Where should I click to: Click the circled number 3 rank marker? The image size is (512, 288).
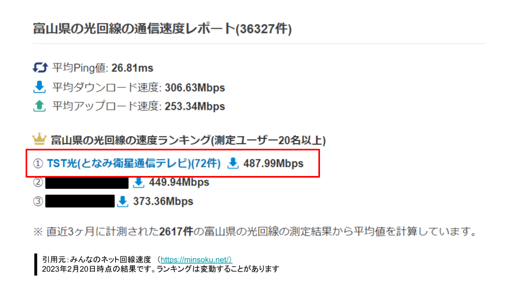pyautogui.click(x=38, y=201)
